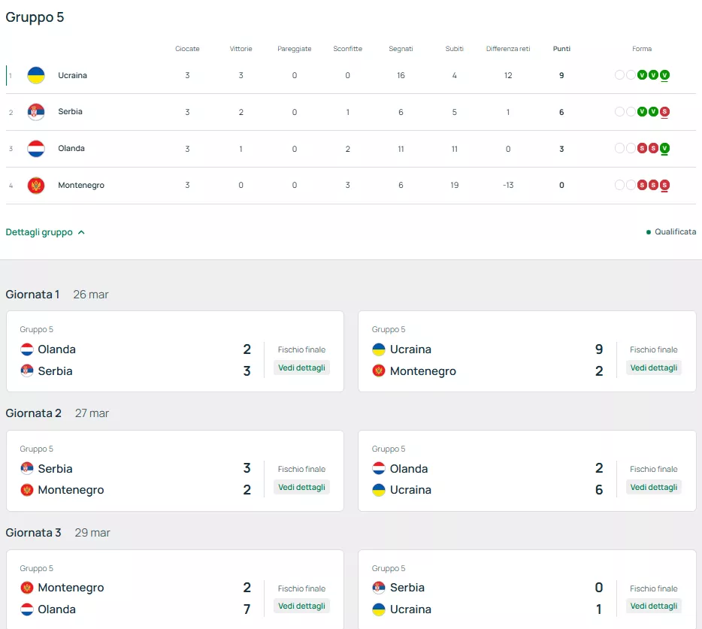Click the chevron next to Dettagli gruppo
702x629 pixels.
(81, 232)
